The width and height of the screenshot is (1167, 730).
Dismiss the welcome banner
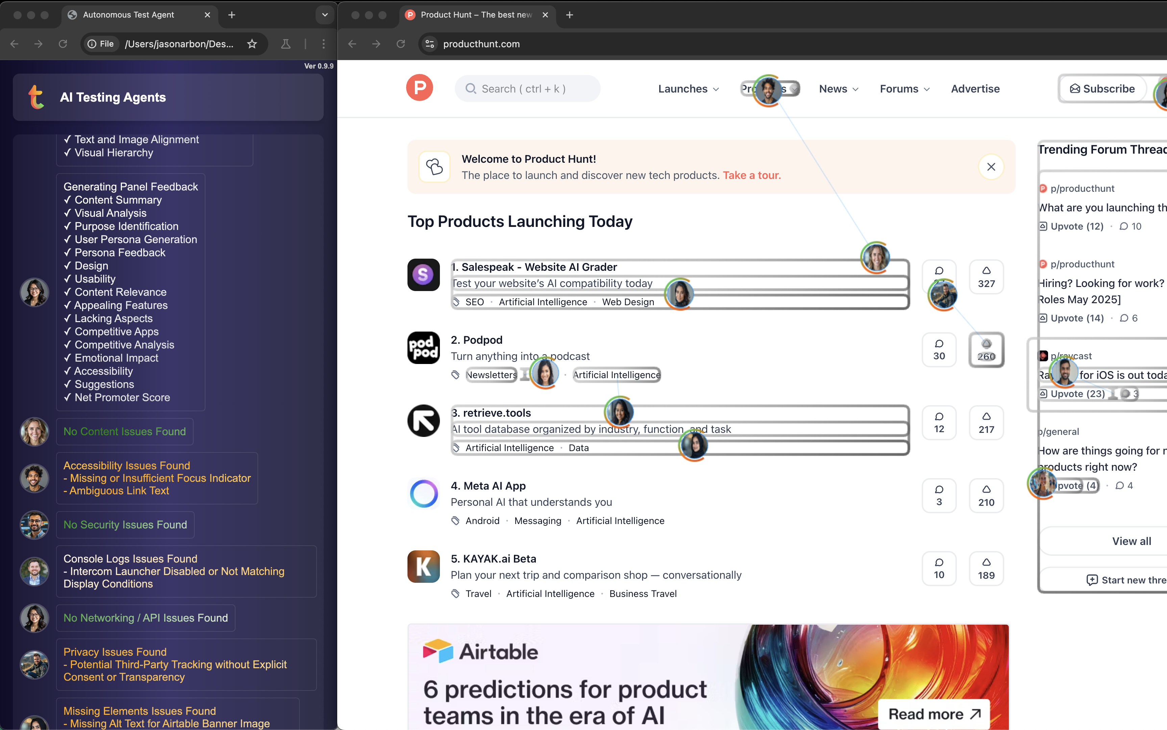991,166
